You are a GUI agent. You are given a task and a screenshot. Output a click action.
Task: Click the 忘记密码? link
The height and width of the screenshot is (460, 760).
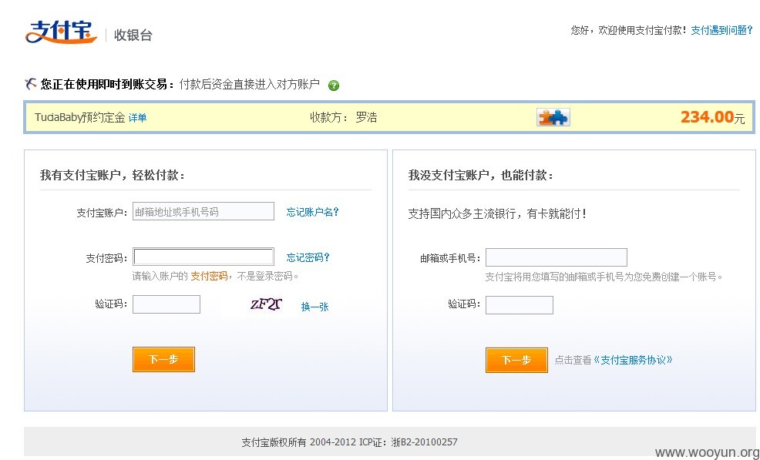pos(308,257)
